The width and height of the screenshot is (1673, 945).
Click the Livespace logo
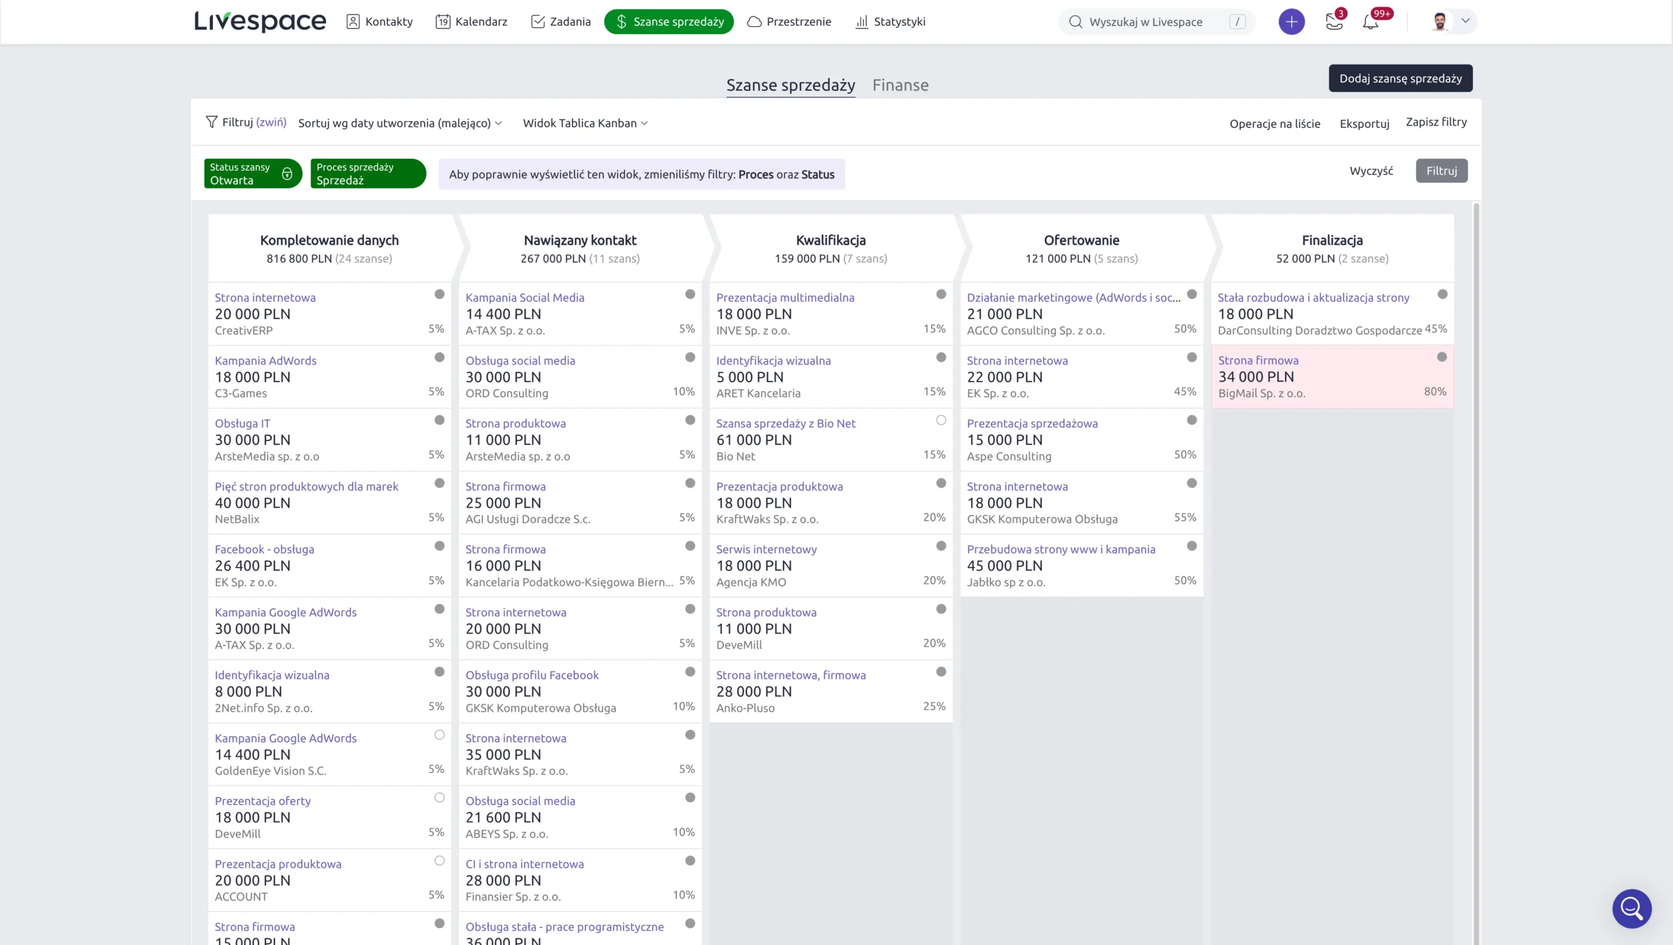point(259,22)
